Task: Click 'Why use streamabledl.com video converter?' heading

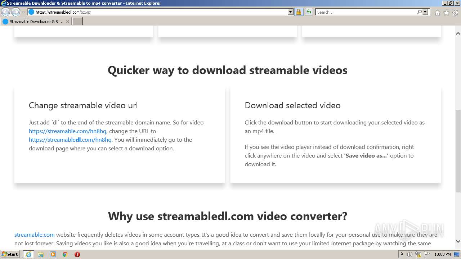Action: pos(228,216)
